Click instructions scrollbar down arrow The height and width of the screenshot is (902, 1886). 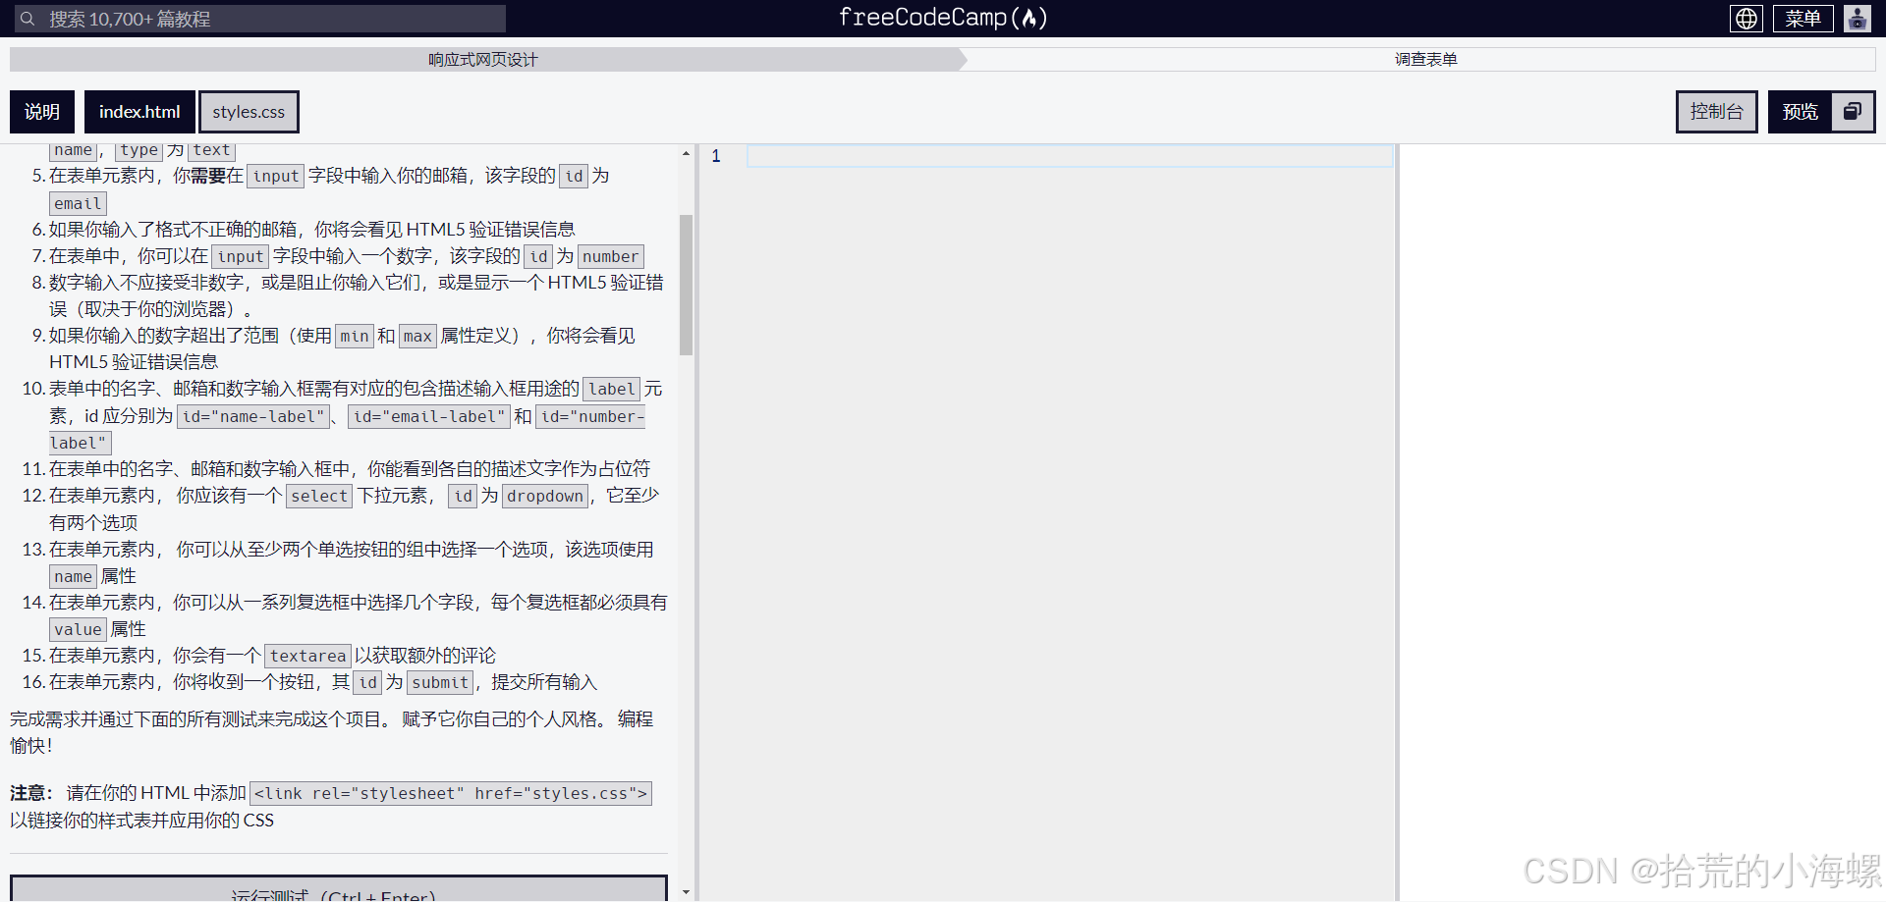pos(686,892)
